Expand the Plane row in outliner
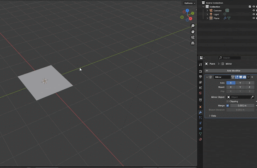The width and height of the screenshot is (257, 168). coord(207,18)
